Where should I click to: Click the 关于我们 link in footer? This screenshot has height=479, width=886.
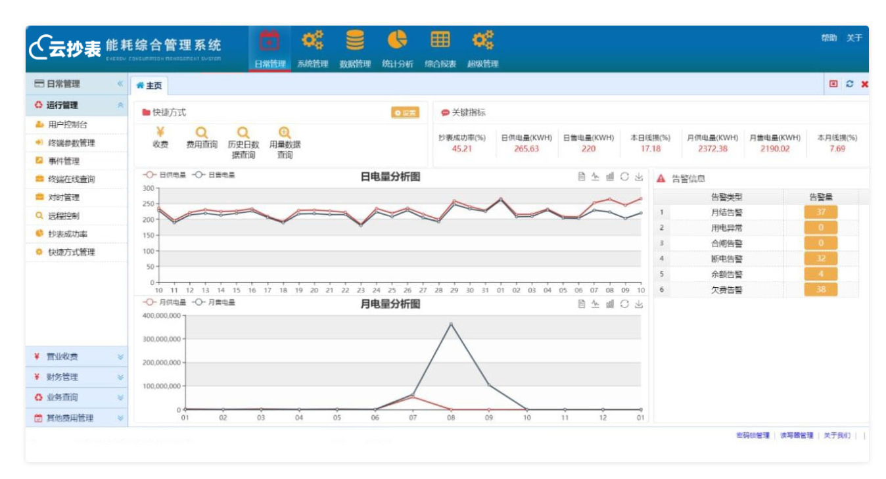837,436
